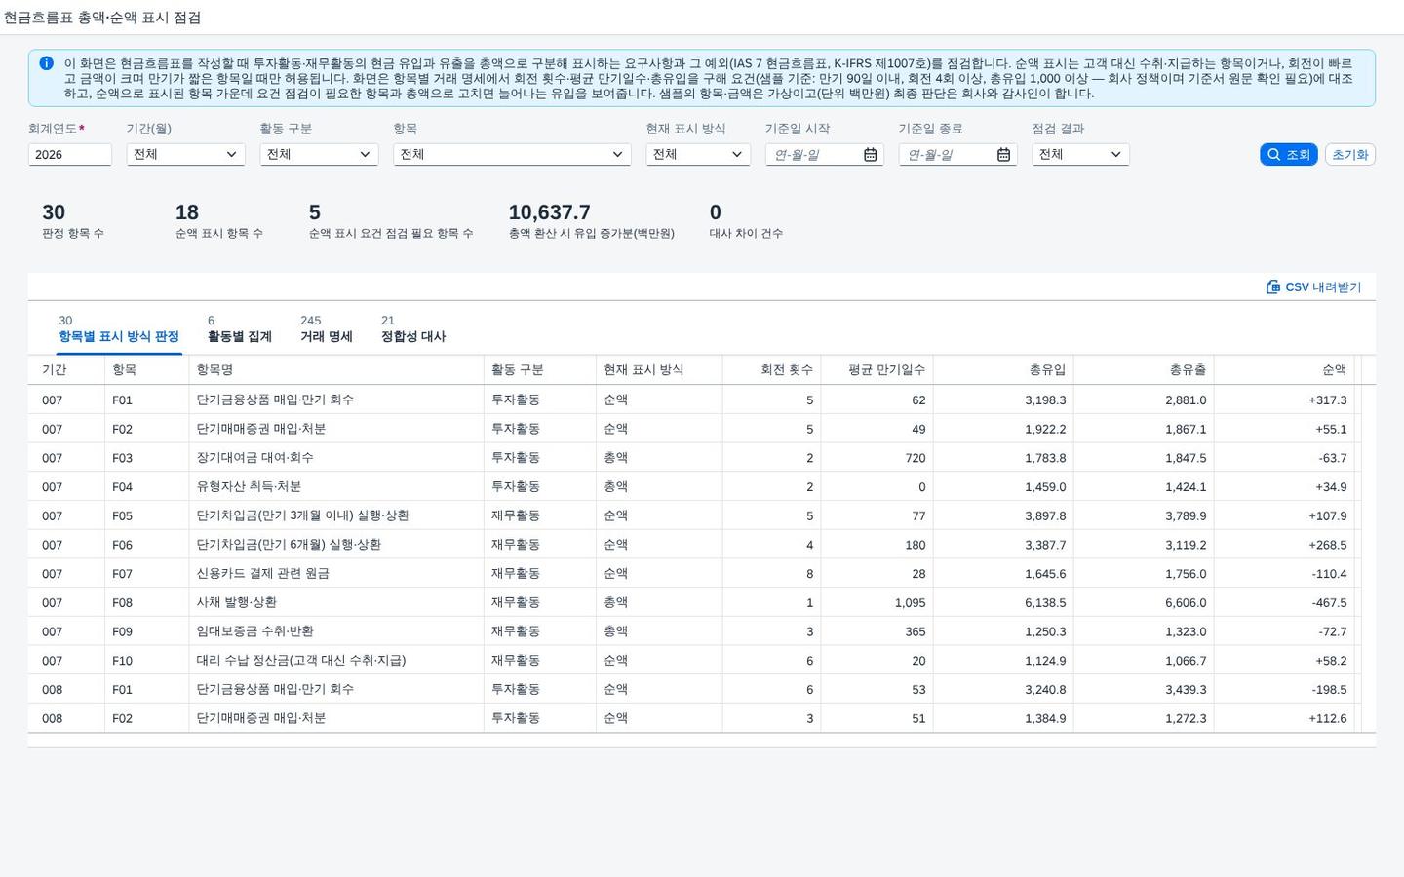This screenshot has height=877, width=1404.
Task: Switch to the 활동별 집계 tab
Action: tap(240, 329)
